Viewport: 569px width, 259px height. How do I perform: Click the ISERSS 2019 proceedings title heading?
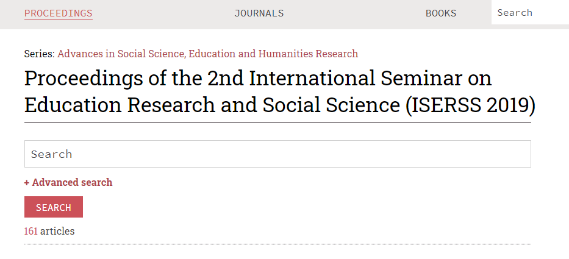[x=279, y=92]
